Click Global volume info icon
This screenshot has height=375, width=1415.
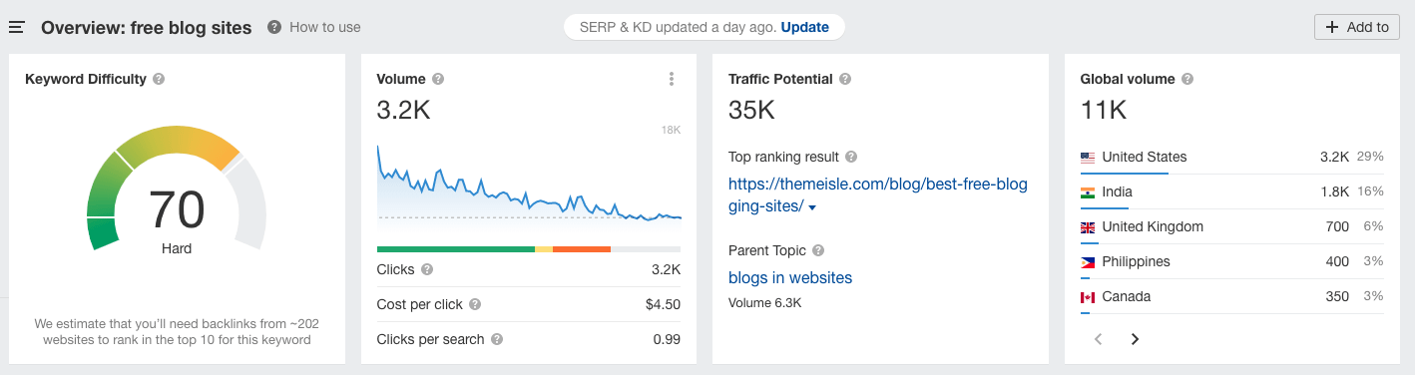tap(1187, 79)
